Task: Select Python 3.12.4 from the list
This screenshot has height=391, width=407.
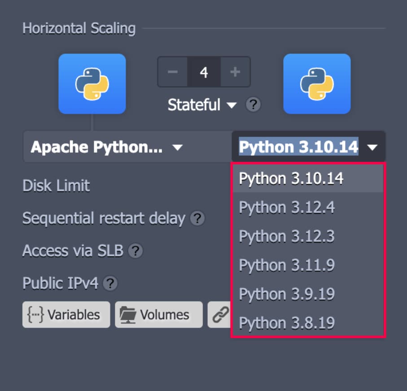Action: 287,208
